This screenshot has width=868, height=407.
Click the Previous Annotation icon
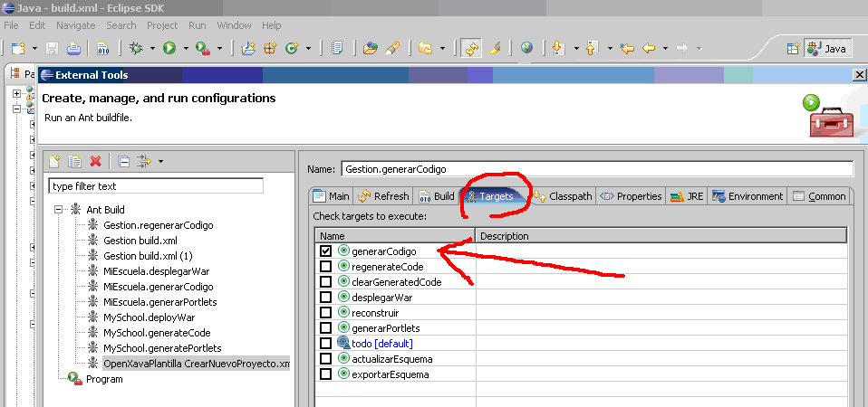tap(592, 49)
